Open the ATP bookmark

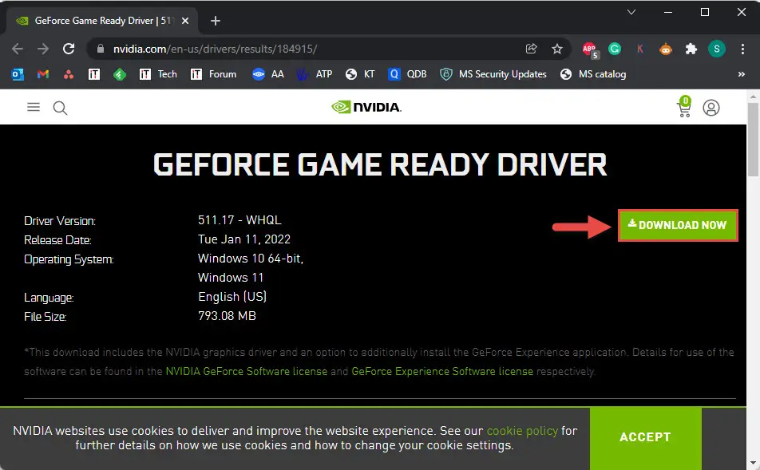(x=314, y=74)
